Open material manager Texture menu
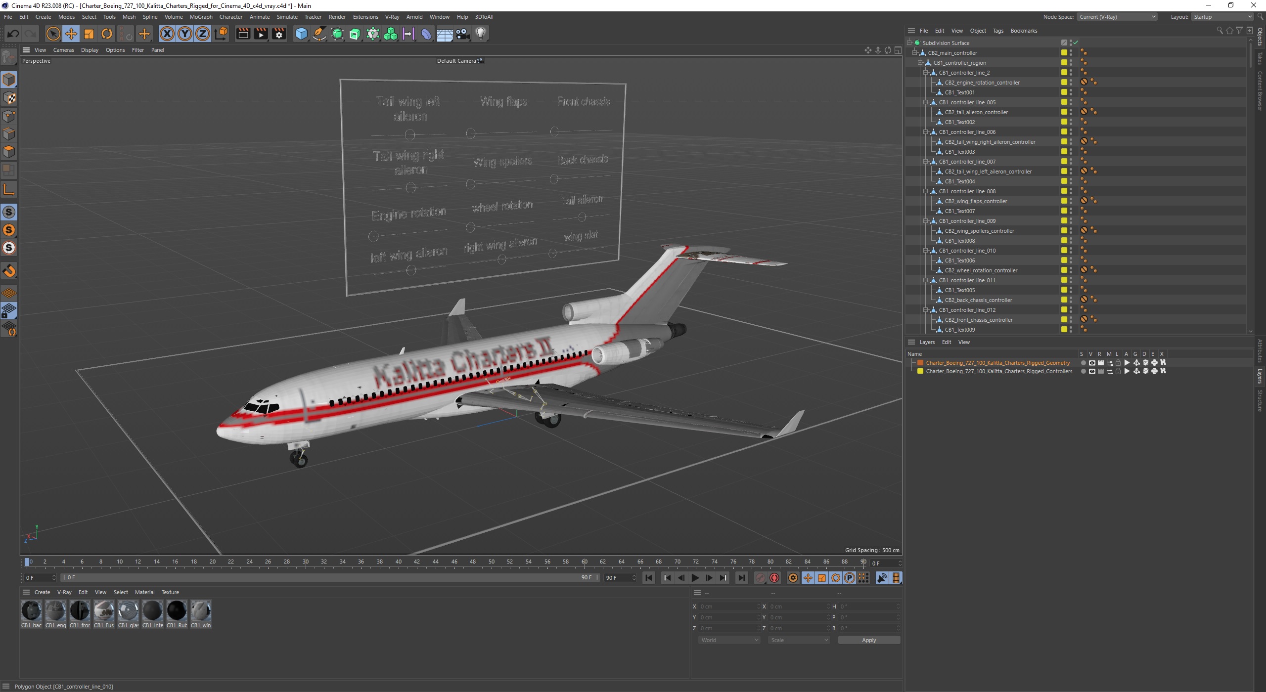Viewport: 1266px width, 692px height. [x=170, y=592]
